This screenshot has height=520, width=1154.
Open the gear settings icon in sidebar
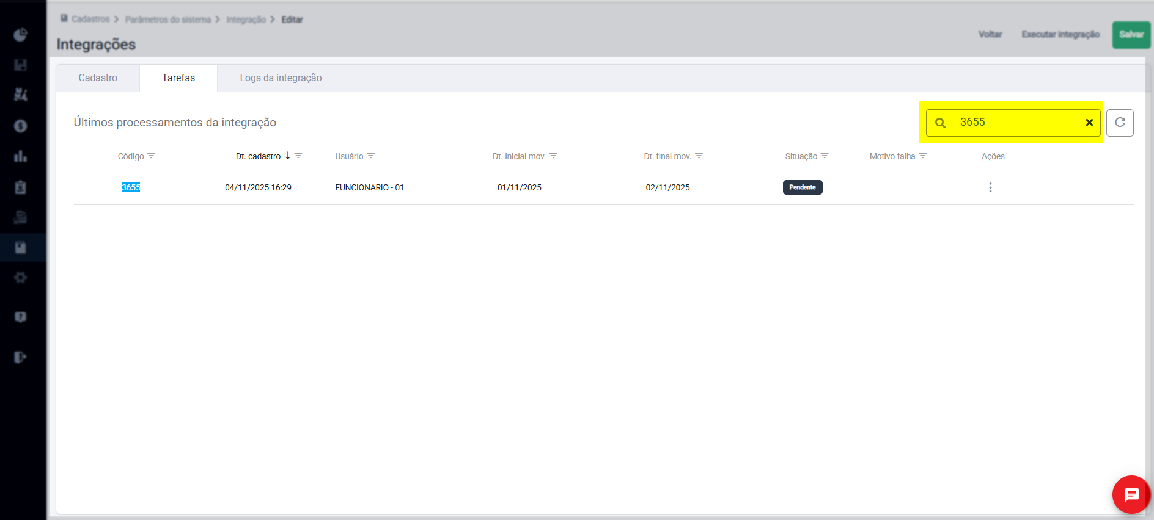point(20,278)
